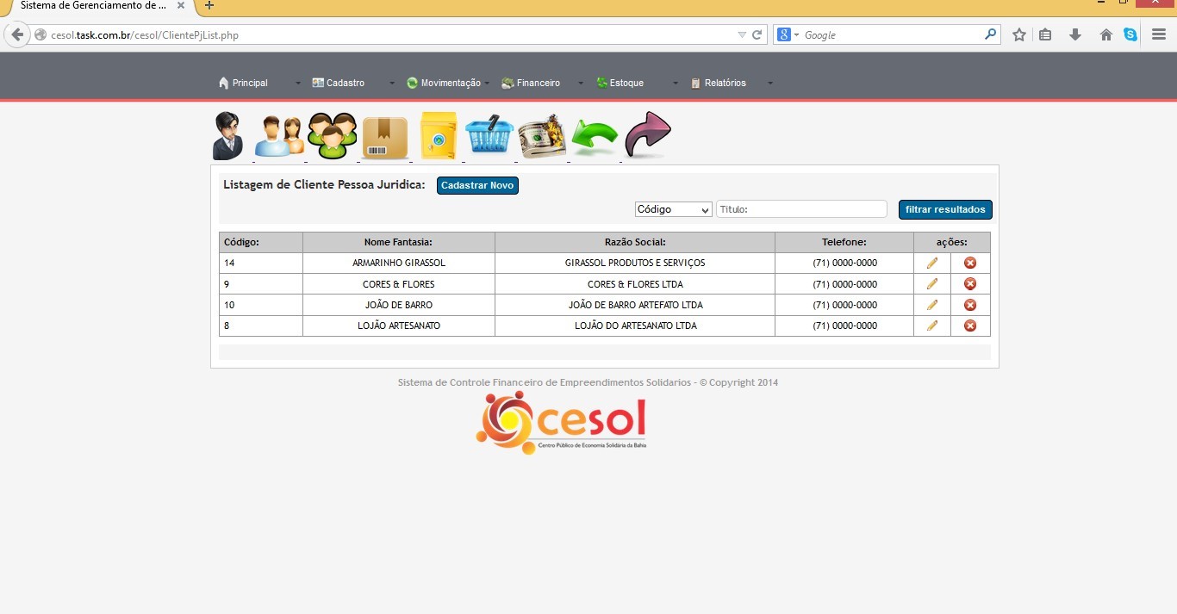The image size is (1177, 614).
Task: Click the Título filter text field
Action: [801, 209]
